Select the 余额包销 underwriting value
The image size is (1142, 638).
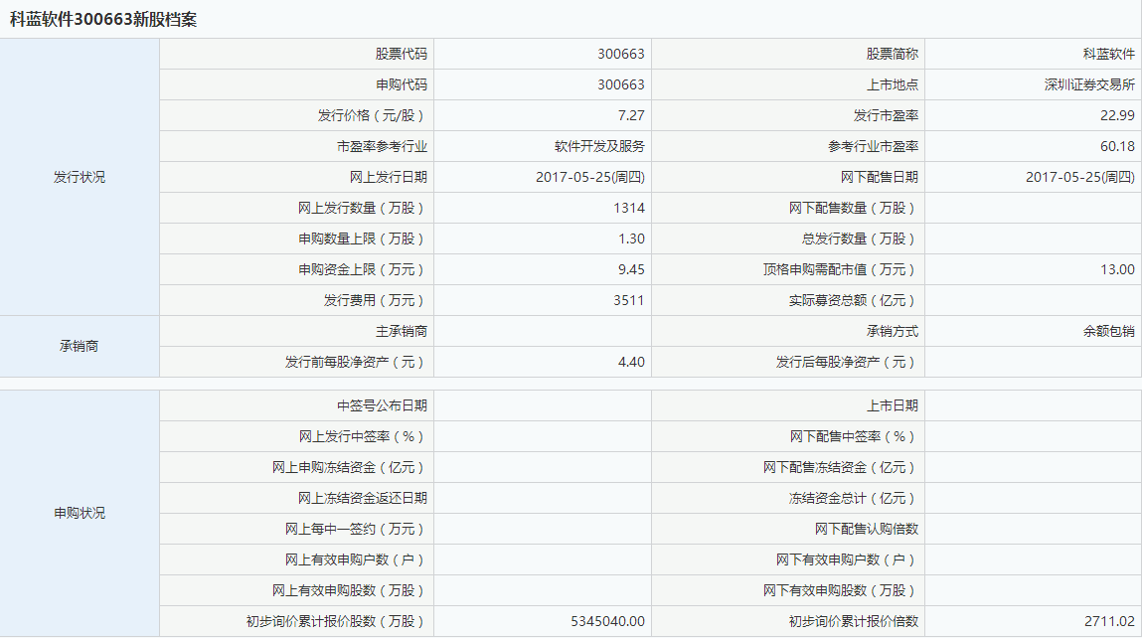[x=1108, y=331]
